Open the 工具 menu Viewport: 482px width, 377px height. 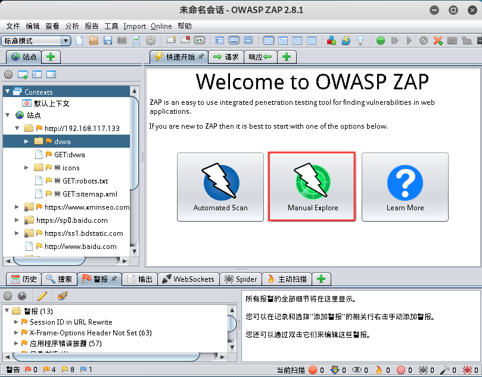tap(111, 26)
